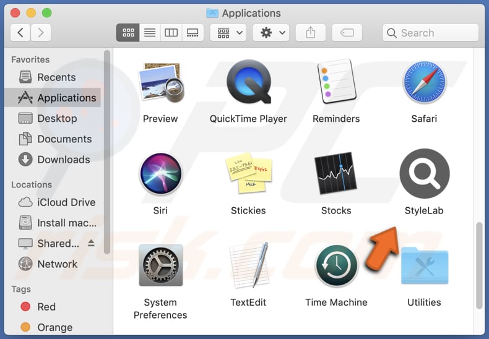Viewport: 489px width, 339px height.
Task: Select the QuickTime Player name label
Action: [248, 119]
